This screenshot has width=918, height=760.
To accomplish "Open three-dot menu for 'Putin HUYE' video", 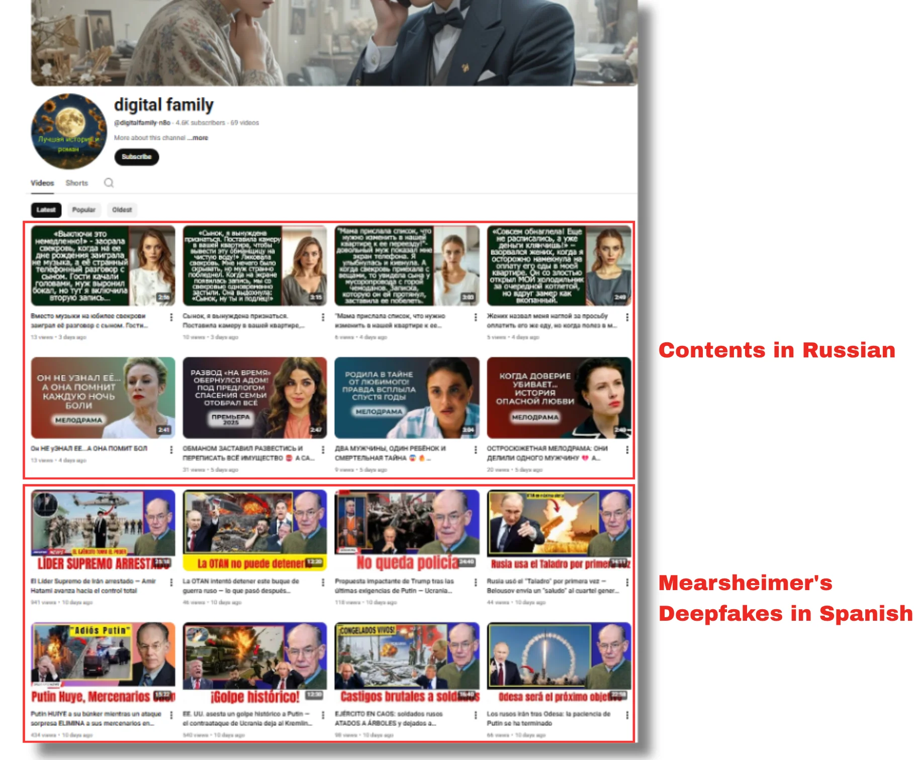I will point(171,715).
